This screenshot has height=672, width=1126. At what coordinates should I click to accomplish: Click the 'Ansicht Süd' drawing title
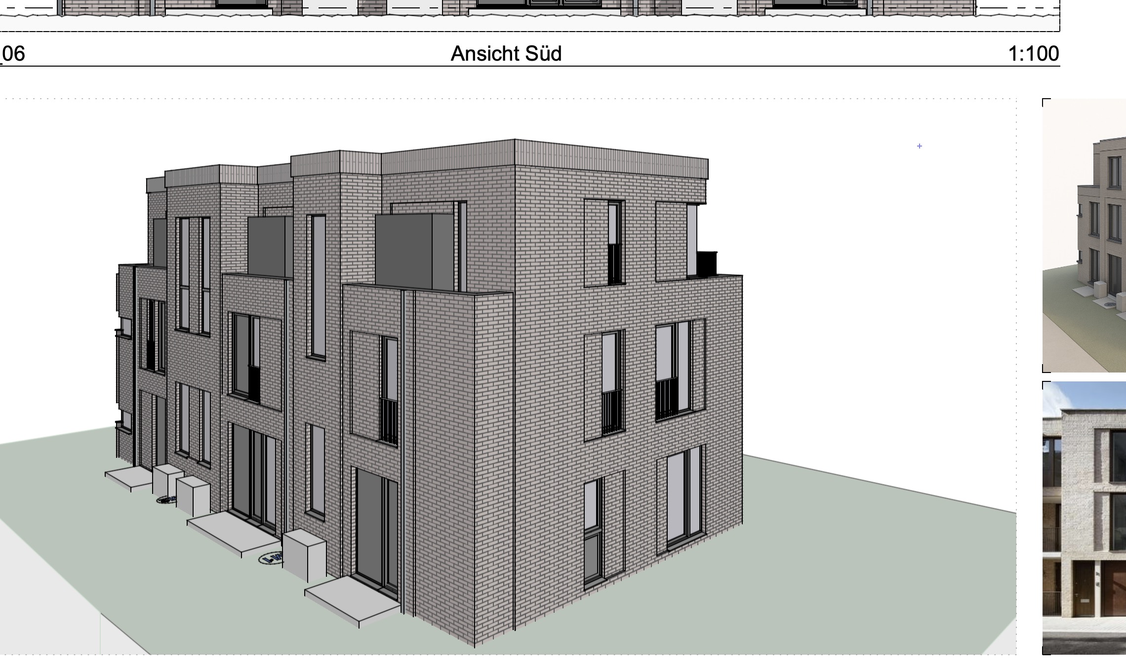(x=506, y=54)
